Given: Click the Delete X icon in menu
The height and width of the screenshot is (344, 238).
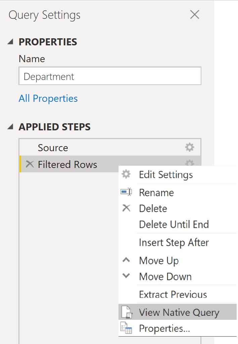Looking at the screenshot, I should pyautogui.click(x=126, y=208).
